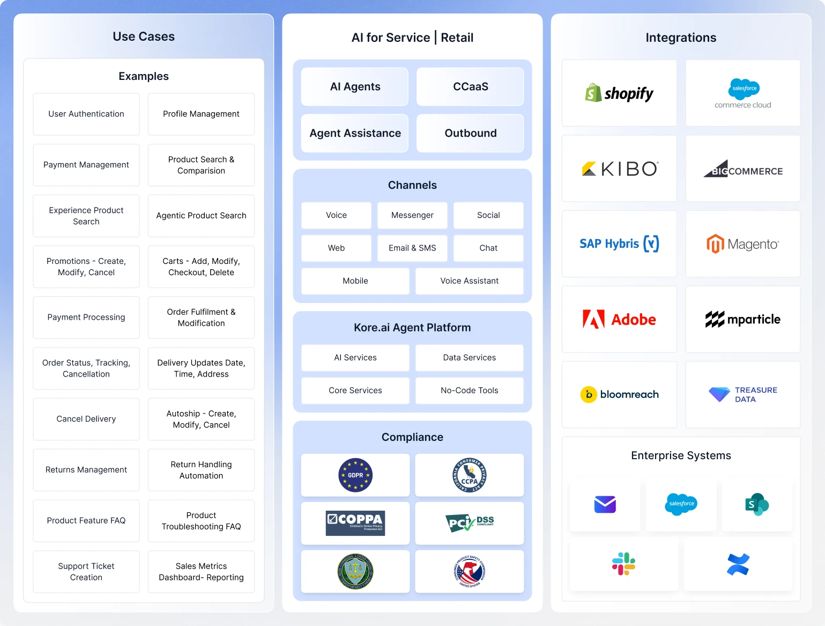This screenshot has height=626, width=825.
Task: Select the AI Agents tile
Action: pos(355,86)
